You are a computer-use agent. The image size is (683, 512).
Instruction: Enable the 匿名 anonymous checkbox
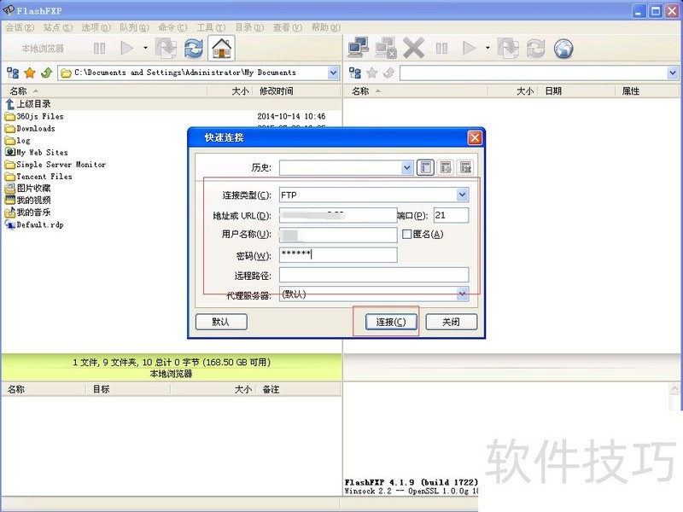(x=407, y=235)
